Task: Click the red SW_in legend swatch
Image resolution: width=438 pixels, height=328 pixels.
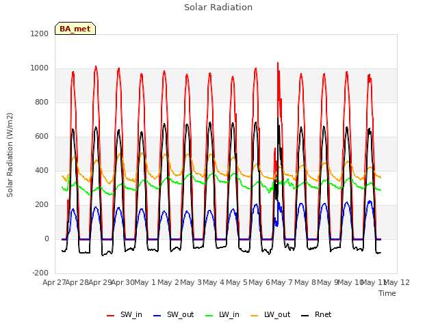Action: [111, 316]
